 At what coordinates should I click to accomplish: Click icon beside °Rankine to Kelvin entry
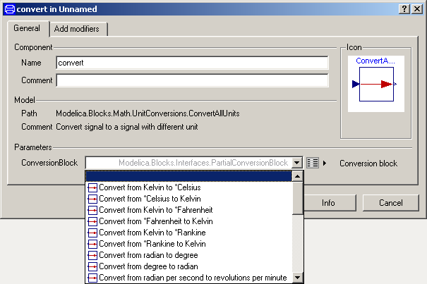92,244
